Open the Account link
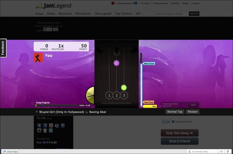The image size is (233, 154). (x=145, y=3)
